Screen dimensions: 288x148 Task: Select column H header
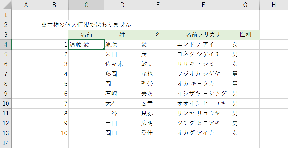point(274,5)
